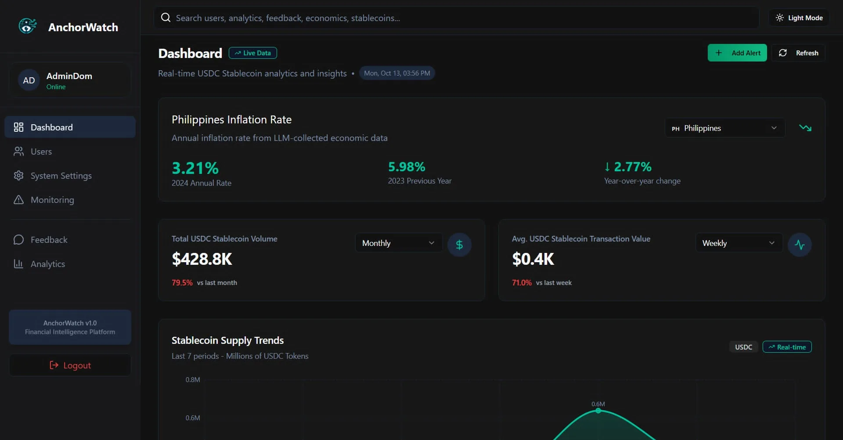Viewport: 843px width, 440px height.
Task: Click the $428.8K volume value
Action: (202, 259)
